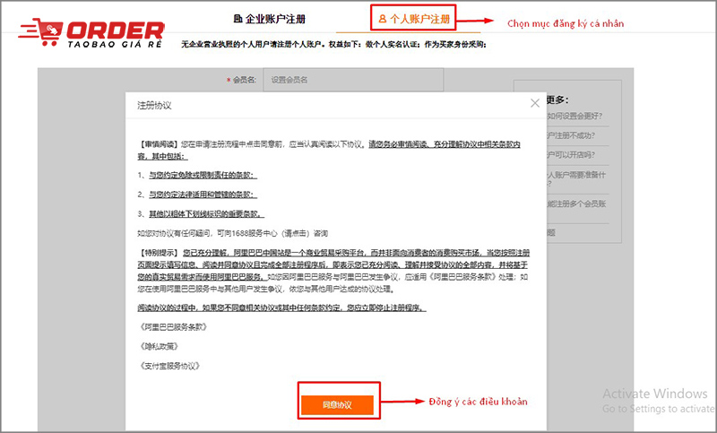717x433 pixels.
Task: Click the 注册协议 dialog title
Action: tap(154, 105)
